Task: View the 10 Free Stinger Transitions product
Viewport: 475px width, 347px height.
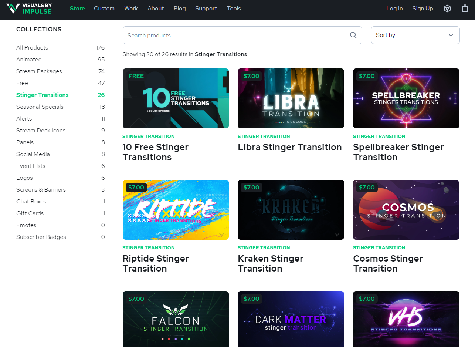Action: [x=176, y=98]
